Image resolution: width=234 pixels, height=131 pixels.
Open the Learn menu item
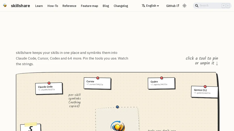tap(39, 6)
